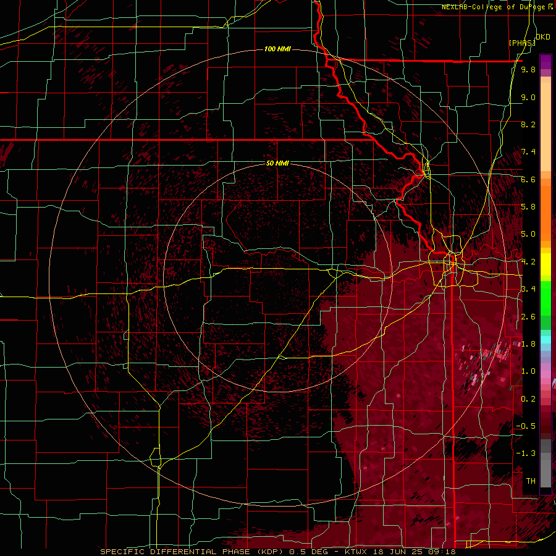
Task: Click the 2.6 value on the color scale
Action: point(528,317)
